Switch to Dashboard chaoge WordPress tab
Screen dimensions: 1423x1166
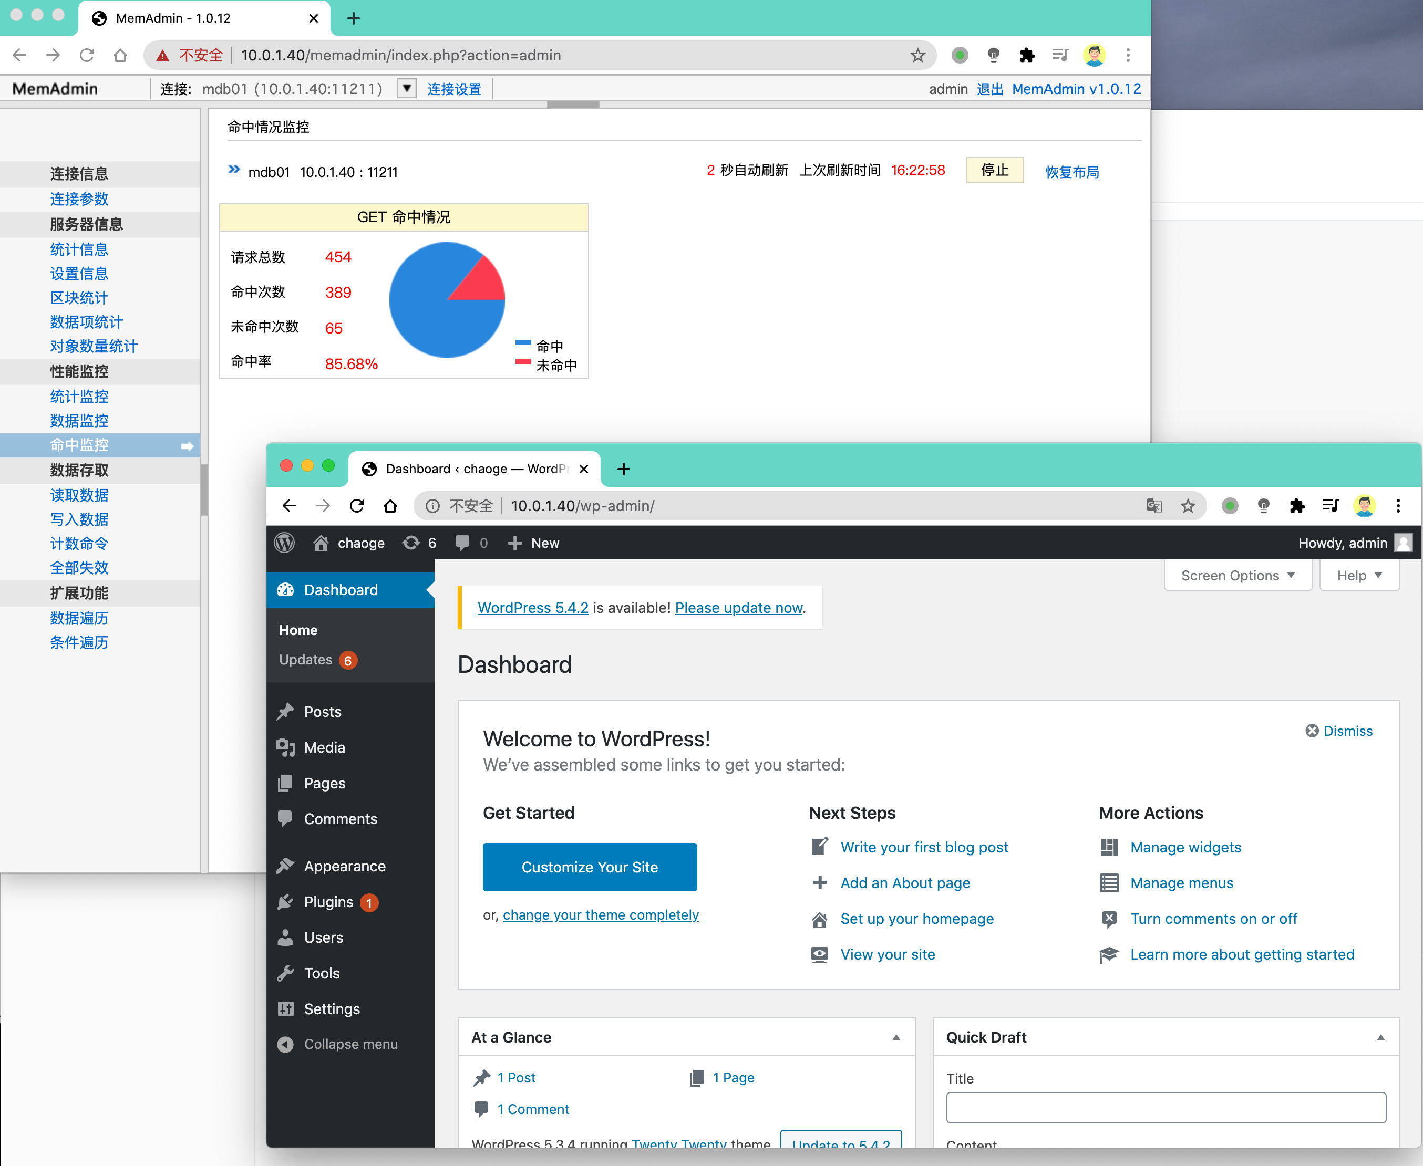point(475,469)
